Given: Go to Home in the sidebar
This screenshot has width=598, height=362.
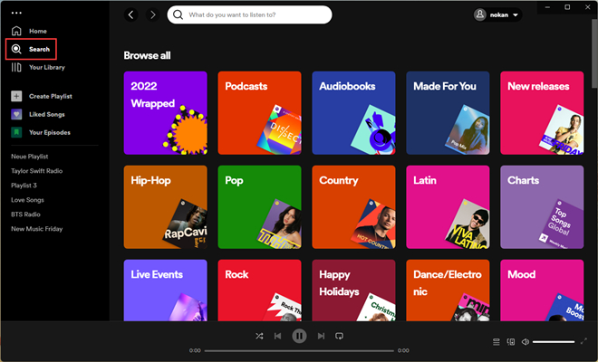Looking at the screenshot, I should 29,31.
